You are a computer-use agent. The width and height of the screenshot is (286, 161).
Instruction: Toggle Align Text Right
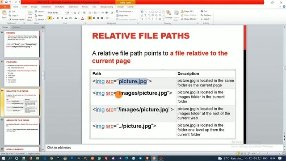point(98,18)
